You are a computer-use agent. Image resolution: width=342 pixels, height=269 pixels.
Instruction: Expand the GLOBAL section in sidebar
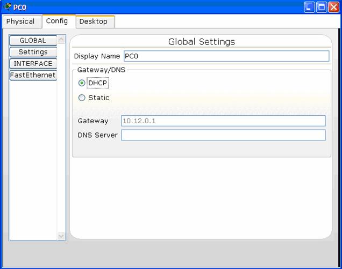tap(33, 41)
